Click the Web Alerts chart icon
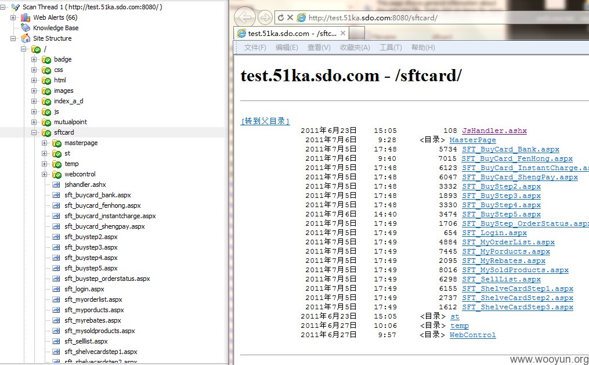This screenshot has width=589, height=365. (x=26, y=17)
